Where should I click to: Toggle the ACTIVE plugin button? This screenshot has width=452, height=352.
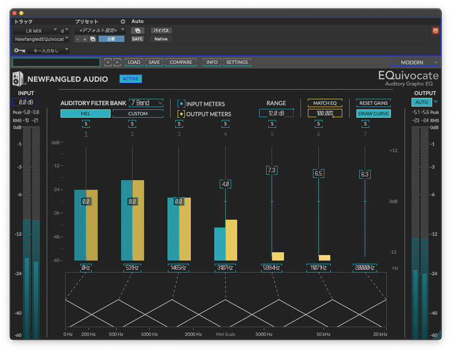(131, 79)
